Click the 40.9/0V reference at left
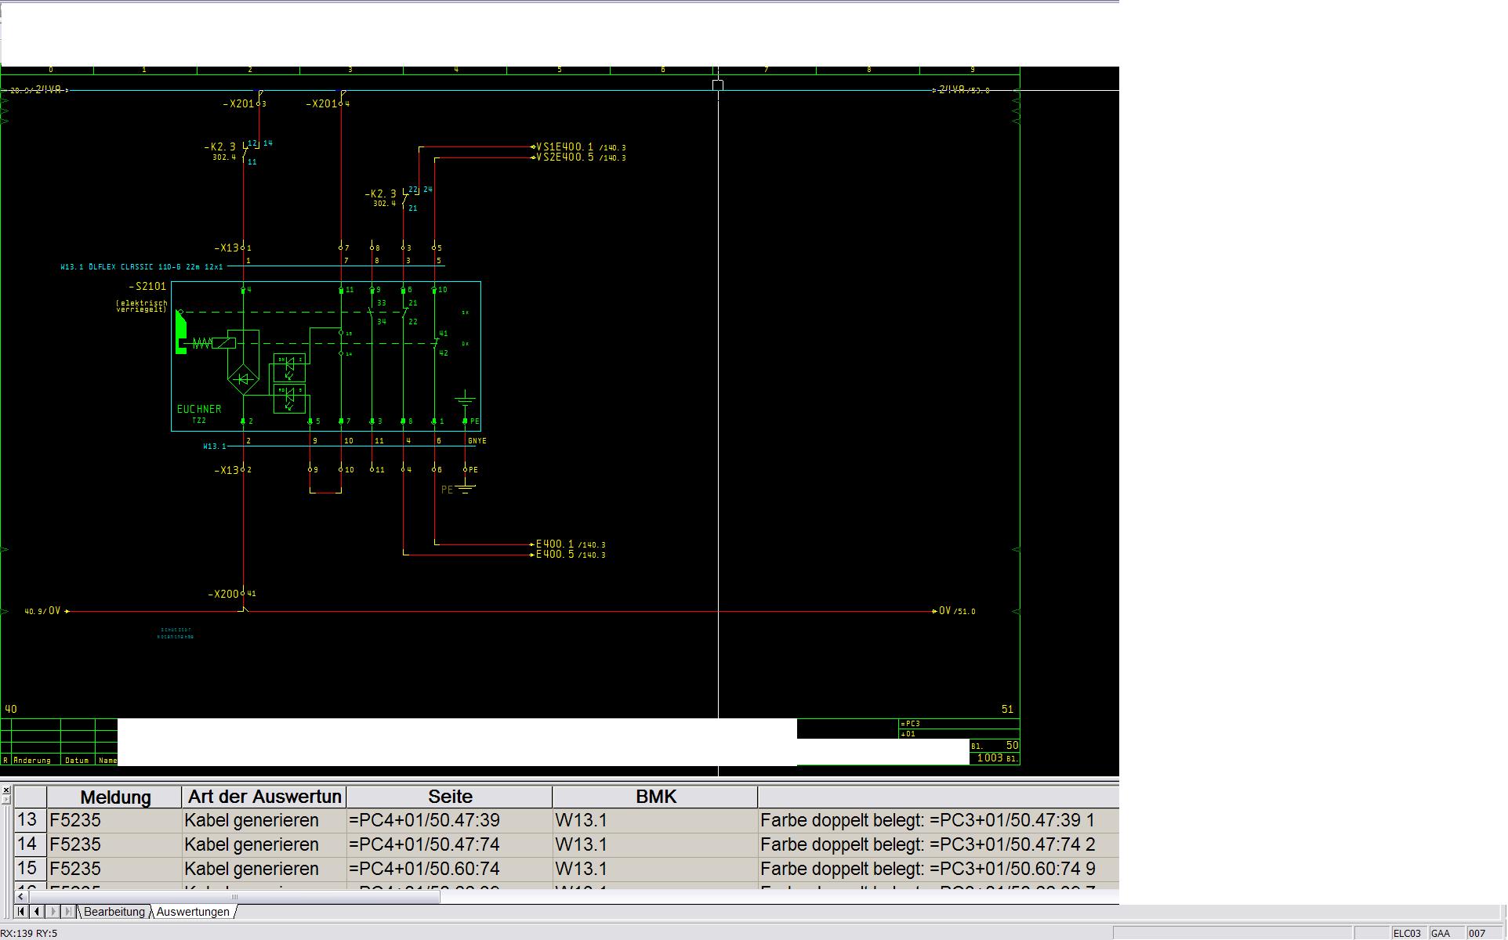Viewport: 1508px width, 940px height. [43, 611]
